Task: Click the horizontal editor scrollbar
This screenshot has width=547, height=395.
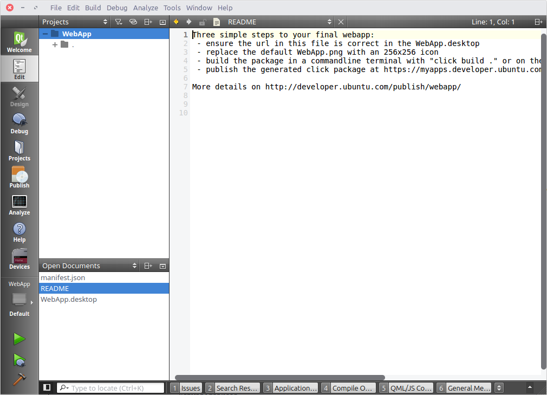Action: [280, 378]
